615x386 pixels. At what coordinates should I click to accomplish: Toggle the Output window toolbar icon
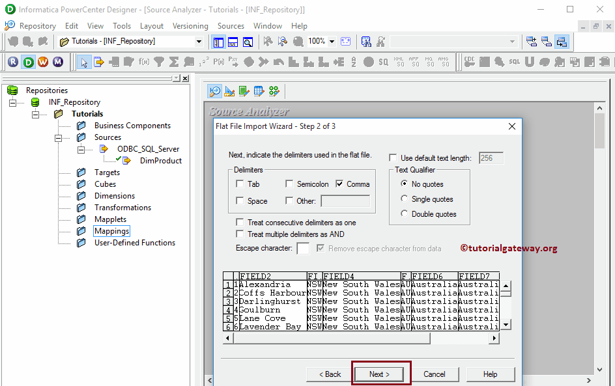tap(233, 42)
